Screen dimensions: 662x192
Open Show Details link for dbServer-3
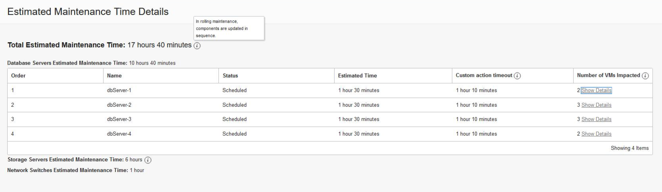coord(596,119)
